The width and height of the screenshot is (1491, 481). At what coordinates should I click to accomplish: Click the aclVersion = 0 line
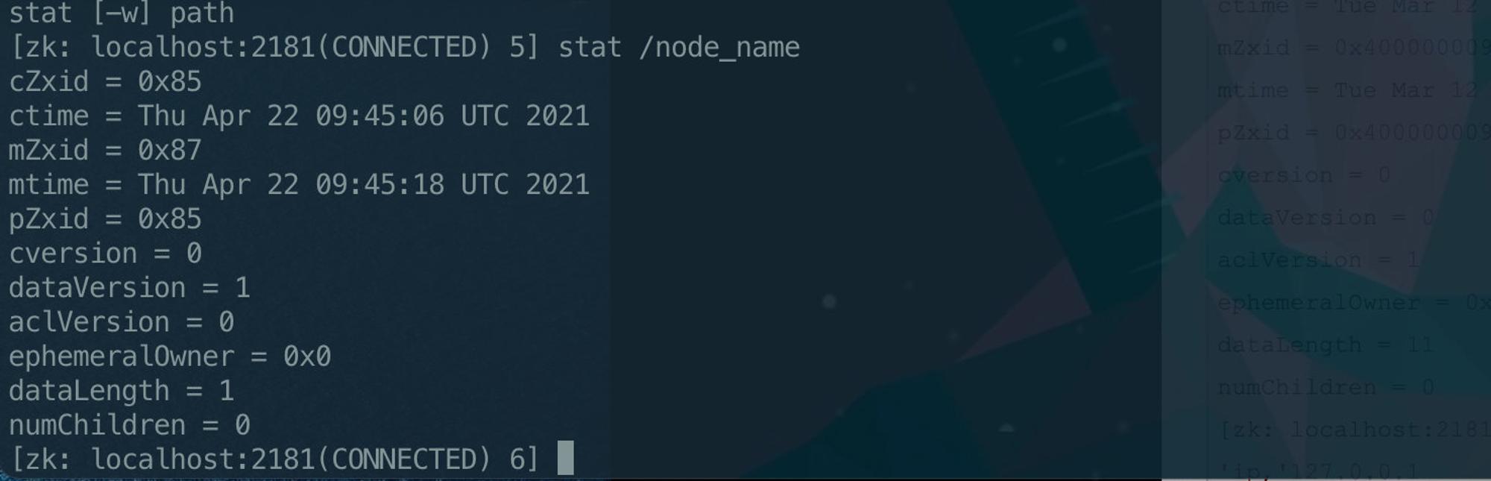[x=122, y=322]
